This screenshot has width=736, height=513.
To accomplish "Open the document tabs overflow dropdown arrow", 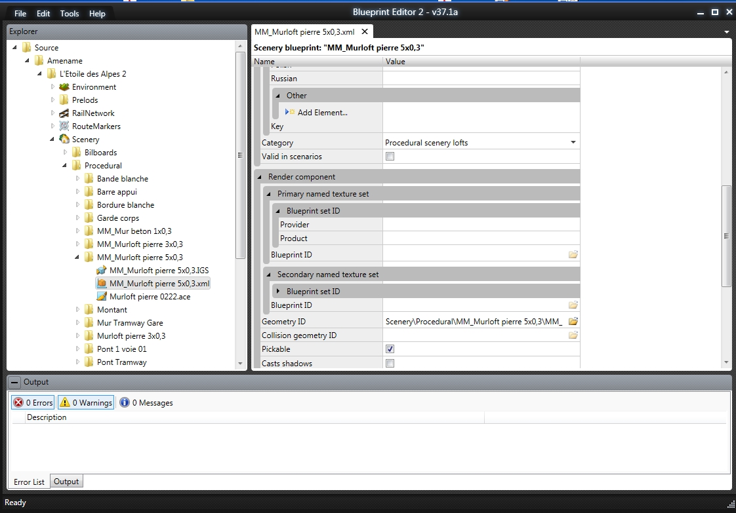I will (727, 32).
